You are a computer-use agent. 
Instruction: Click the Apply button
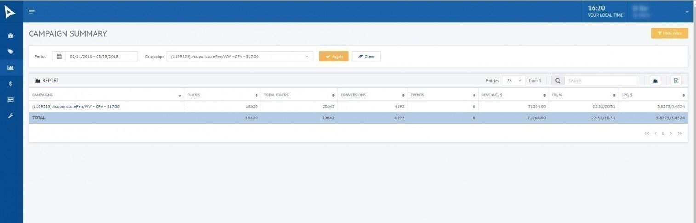coord(334,56)
